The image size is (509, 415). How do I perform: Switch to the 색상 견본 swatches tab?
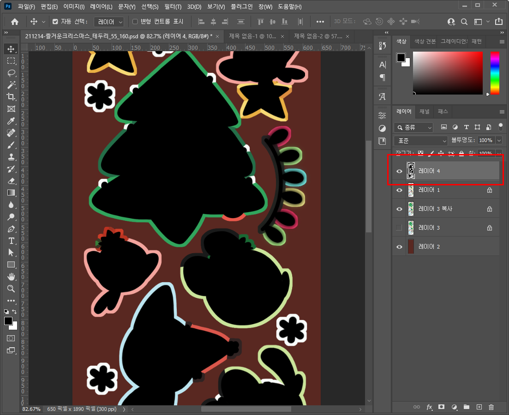[x=425, y=41]
